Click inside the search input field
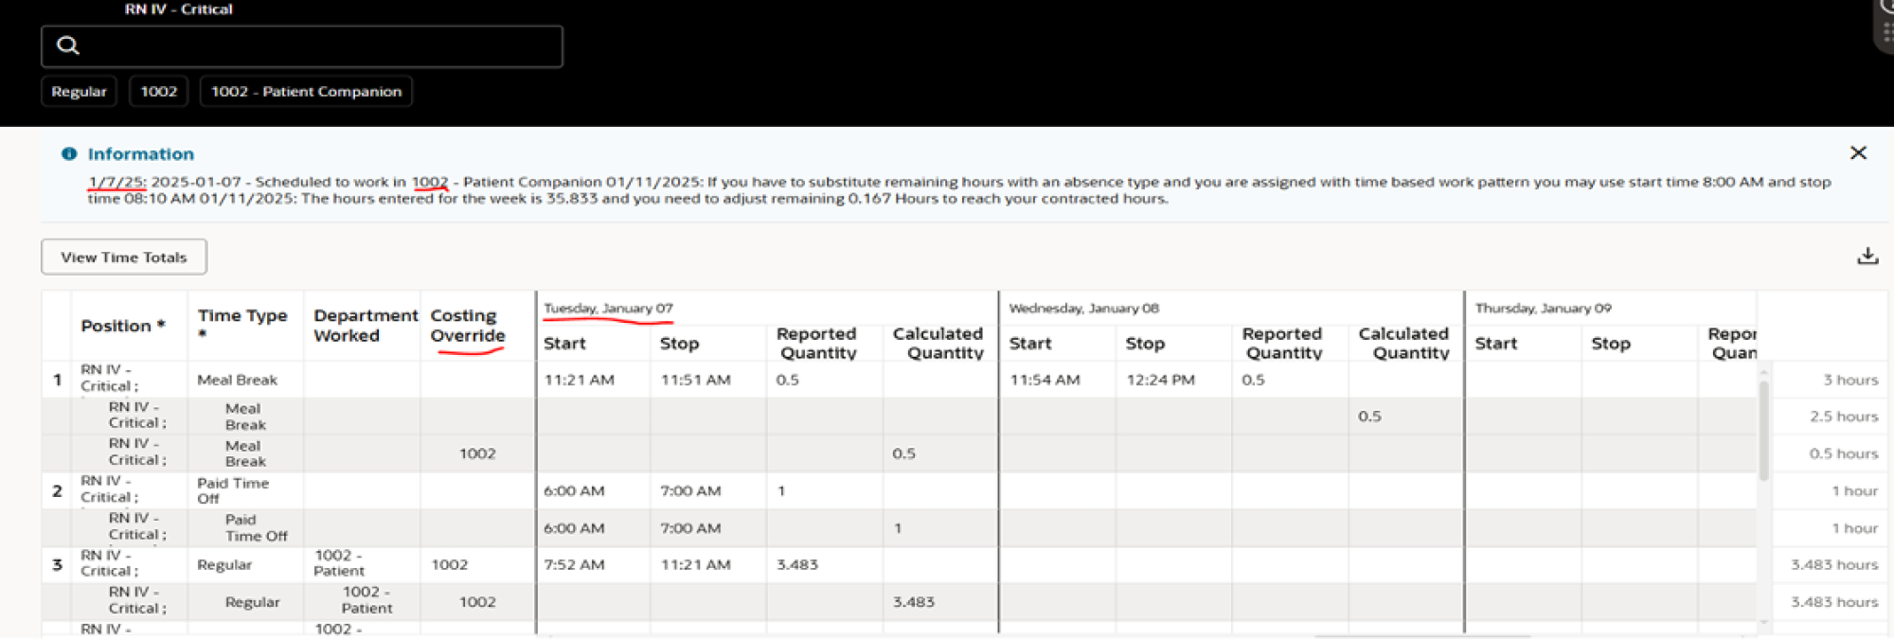Image resolution: width=1894 pixels, height=639 pixels. click(302, 46)
